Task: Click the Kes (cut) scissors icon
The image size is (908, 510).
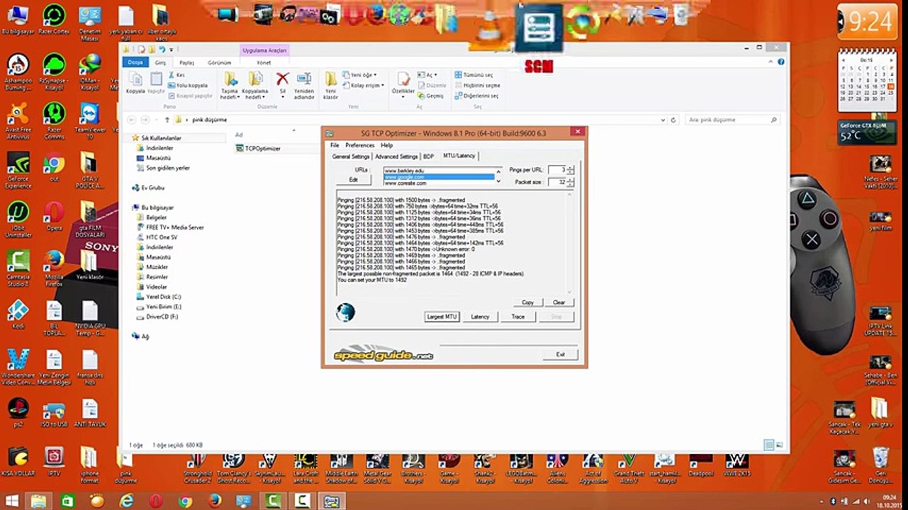Action: [x=178, y=75]
